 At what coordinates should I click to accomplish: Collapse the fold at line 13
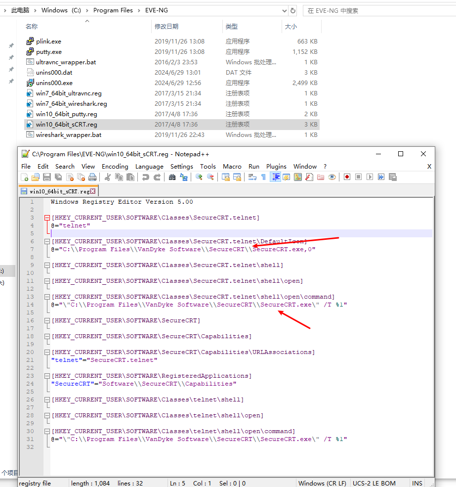[47, 297]
